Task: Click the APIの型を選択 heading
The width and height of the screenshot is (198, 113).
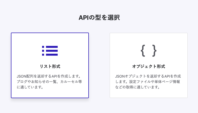Action: click(x=99, y=17)
